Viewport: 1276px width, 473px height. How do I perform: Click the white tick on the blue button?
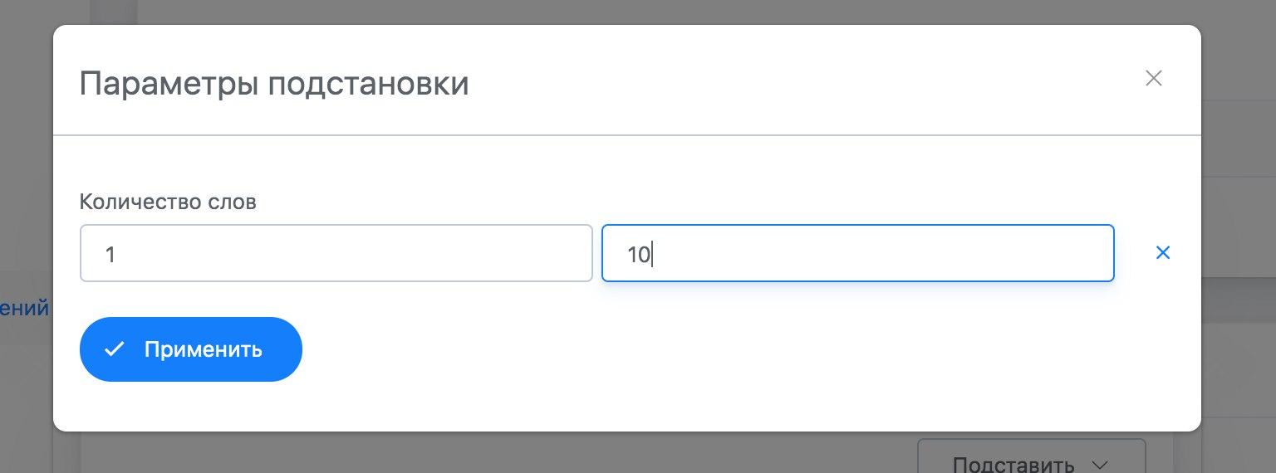pos(115,349)
